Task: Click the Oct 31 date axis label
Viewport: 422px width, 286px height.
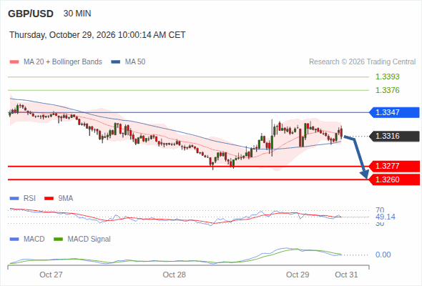Action: (346, 275)
